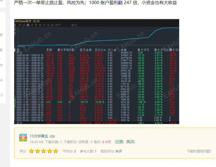Viewport: 216px width, 167px height.
Task: Click the zip archive file icon
Action: pos(23,138)
